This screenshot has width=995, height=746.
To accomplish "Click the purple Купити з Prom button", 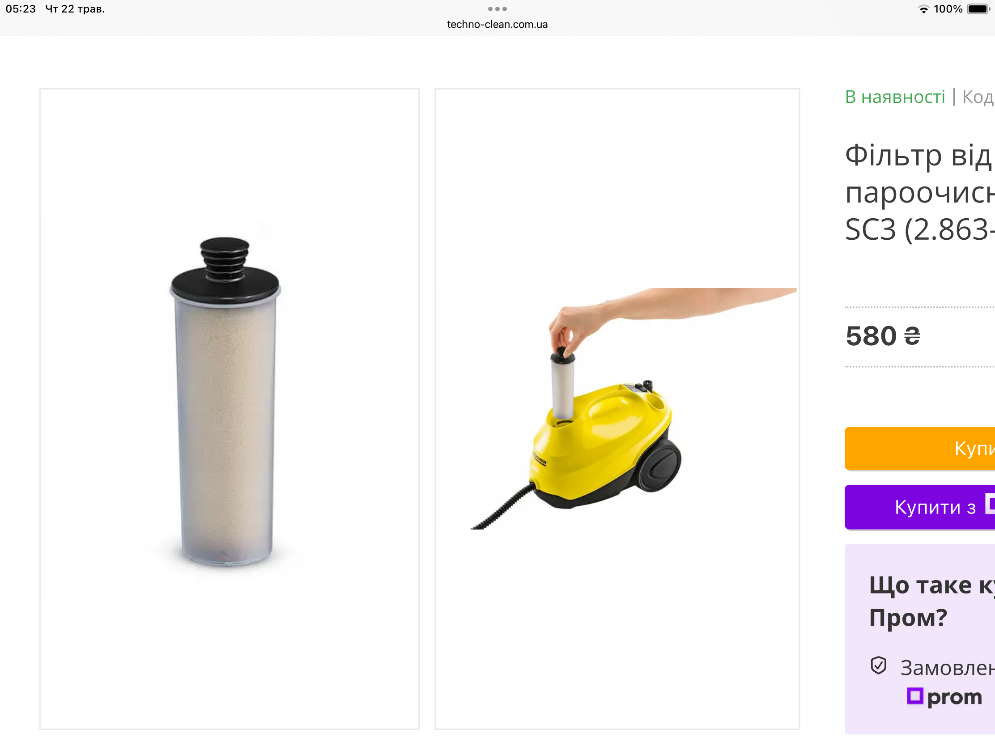I will click(x=919, y=507).
